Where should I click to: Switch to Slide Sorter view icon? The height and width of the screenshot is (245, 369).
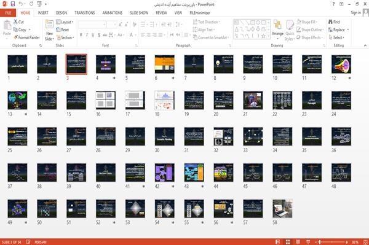pyautogui.click(x=288, y=242)
